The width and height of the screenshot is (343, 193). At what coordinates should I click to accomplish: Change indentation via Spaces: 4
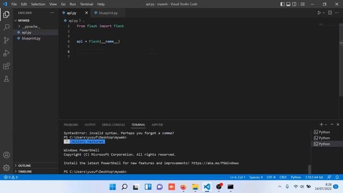point(256,177)
